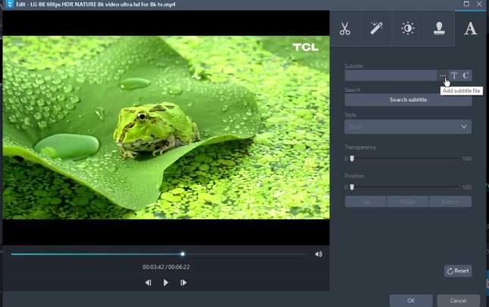Click the Add subtitle file ellipsis button
This screenshot has width=489, height=307.
pyautogui.click(x=443, y=76)
